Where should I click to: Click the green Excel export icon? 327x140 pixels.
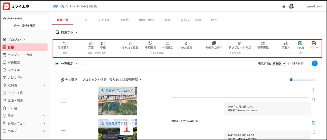click(300, 44)
